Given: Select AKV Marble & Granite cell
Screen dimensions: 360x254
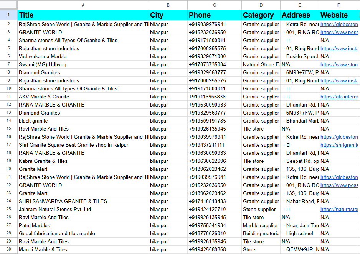Looking at the screenshot, I should point(83,97).
